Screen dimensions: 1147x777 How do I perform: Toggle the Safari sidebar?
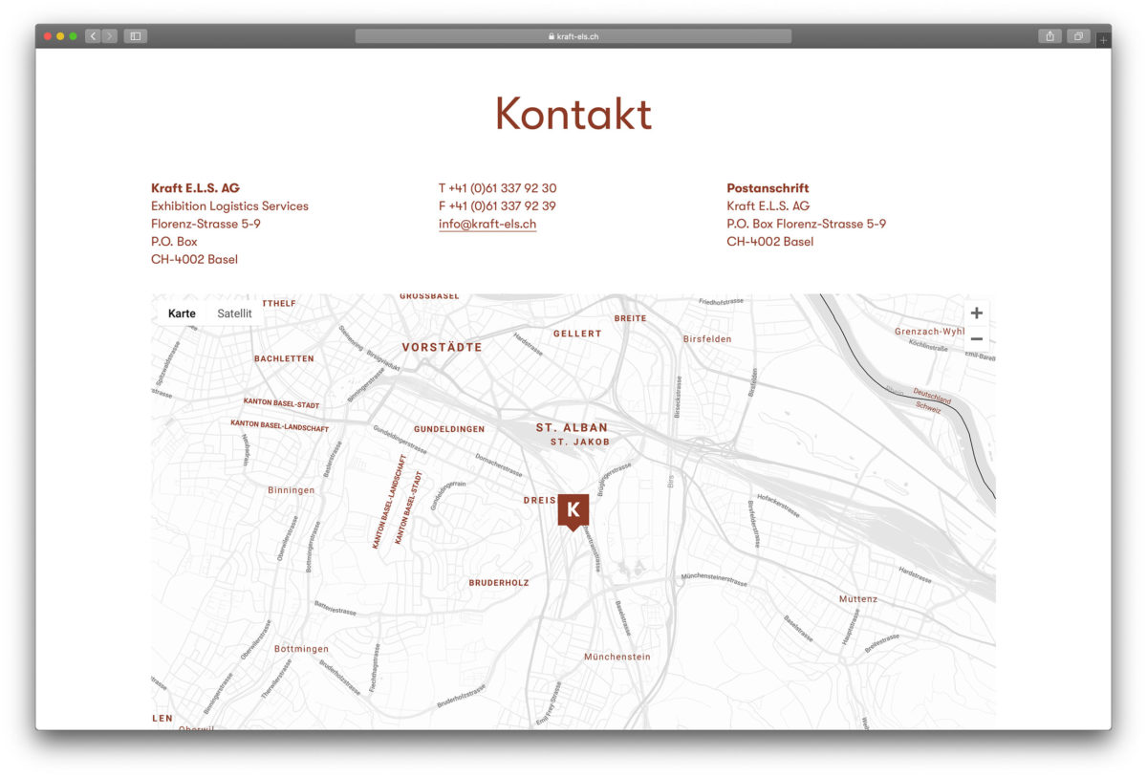(x=135, y=36)
